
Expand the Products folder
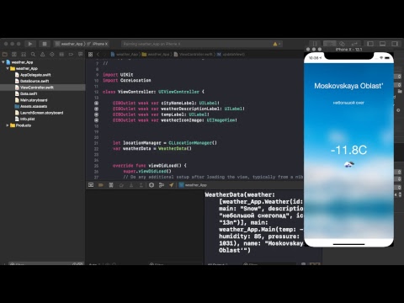coord(8,125)
